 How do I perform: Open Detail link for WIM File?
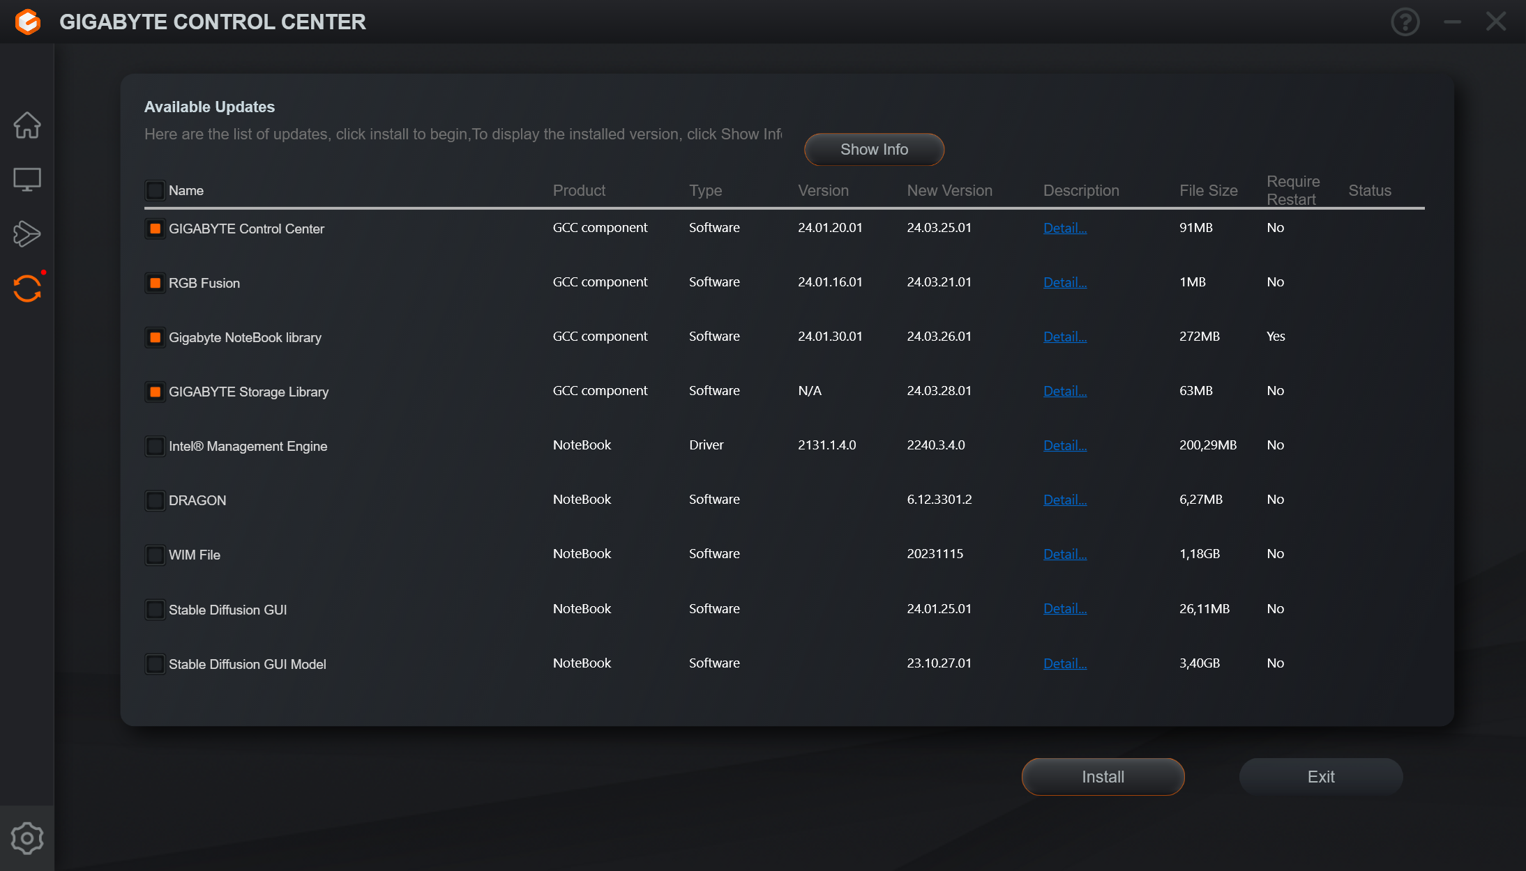(1064, 554)
